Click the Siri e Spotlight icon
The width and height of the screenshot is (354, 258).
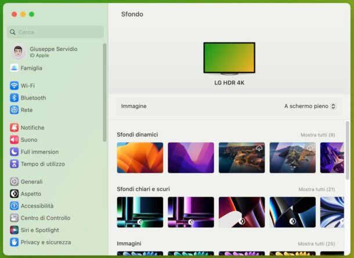click(15, 230)
